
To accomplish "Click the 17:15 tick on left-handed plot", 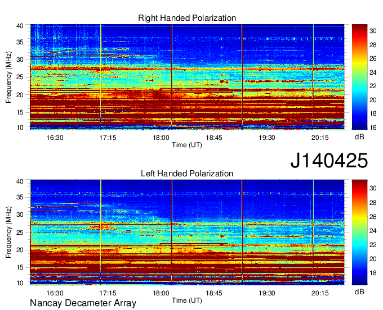I will tap(108, 293).
